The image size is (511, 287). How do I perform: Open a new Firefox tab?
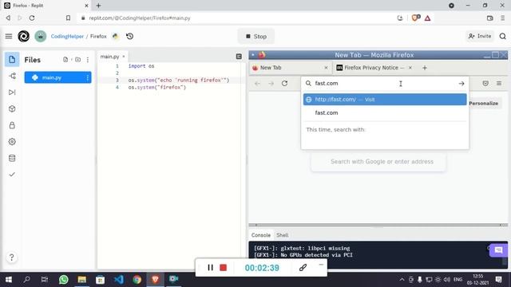(424, 68)
